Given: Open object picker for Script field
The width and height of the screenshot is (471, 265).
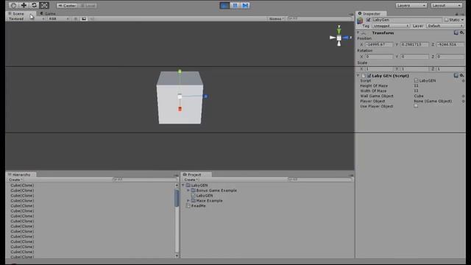Looking at the screenshot, I should tap(463, 81).
